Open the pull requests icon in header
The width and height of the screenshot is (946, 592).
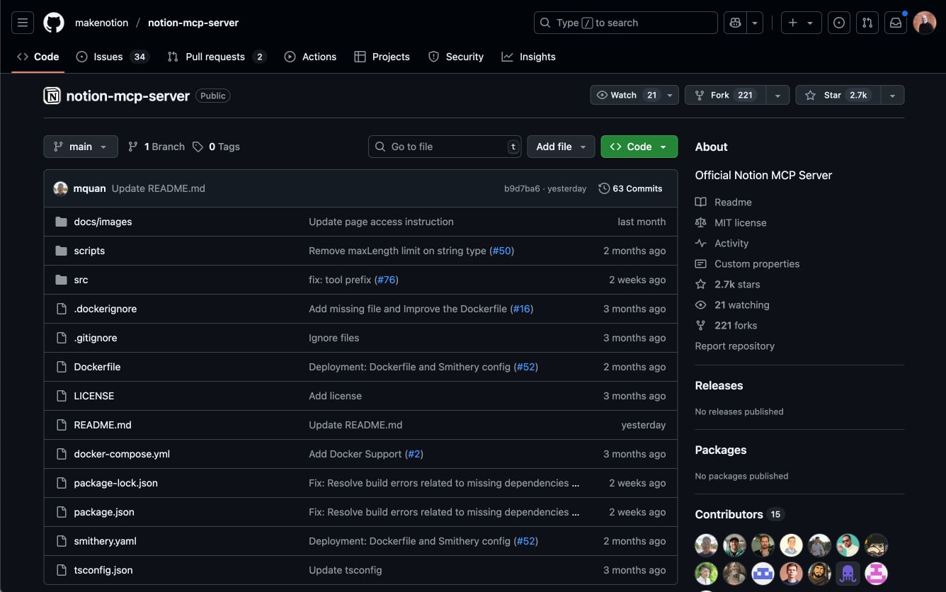pos(867,23)
